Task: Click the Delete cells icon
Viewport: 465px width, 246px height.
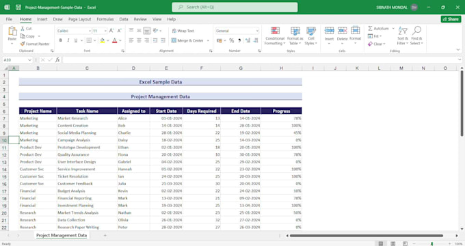Action: pos(342,30)
